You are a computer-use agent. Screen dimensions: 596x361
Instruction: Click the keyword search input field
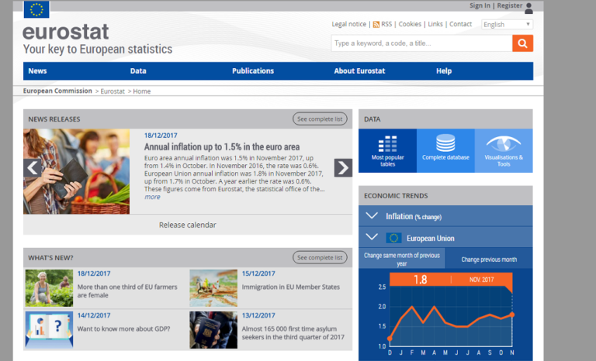point(421,43)
